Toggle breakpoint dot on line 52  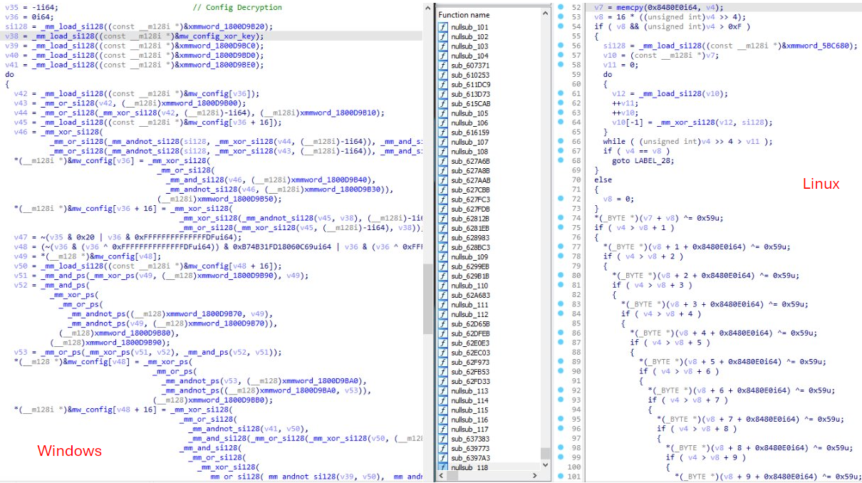pyautogui.click(x=561, y=7)
